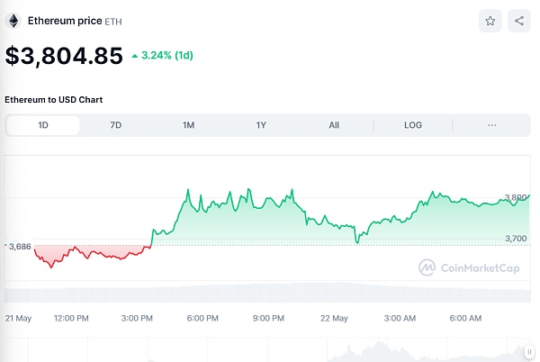Click the CoinMarketCap watermark logo

click(x=468, y=267)
